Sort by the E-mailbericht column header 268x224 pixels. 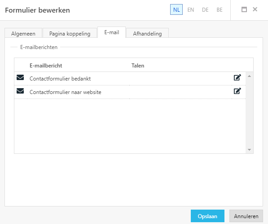(x=46, y=66)
